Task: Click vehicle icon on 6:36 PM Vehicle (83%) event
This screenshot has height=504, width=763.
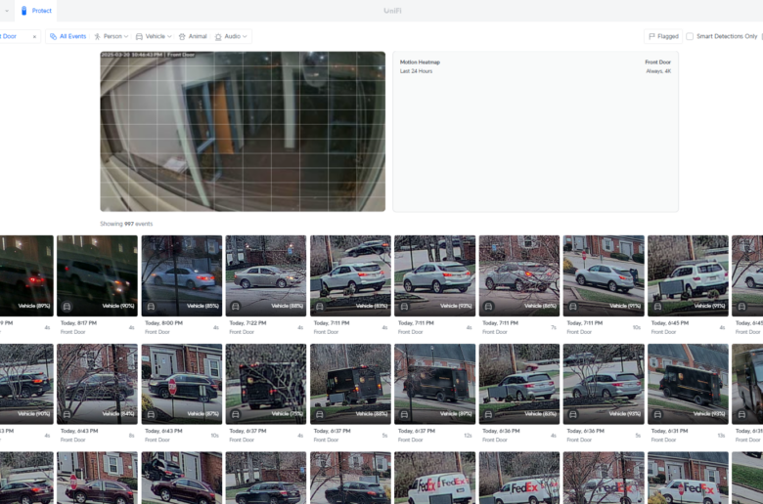Action: [488, 414]
